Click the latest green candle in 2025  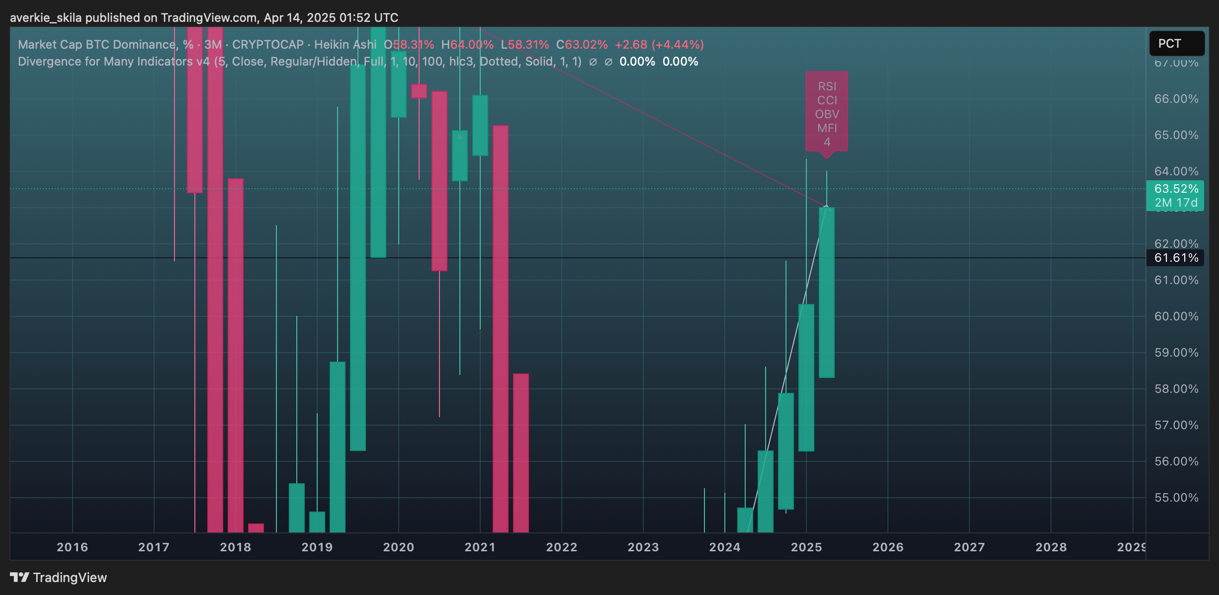pos(827,293)
